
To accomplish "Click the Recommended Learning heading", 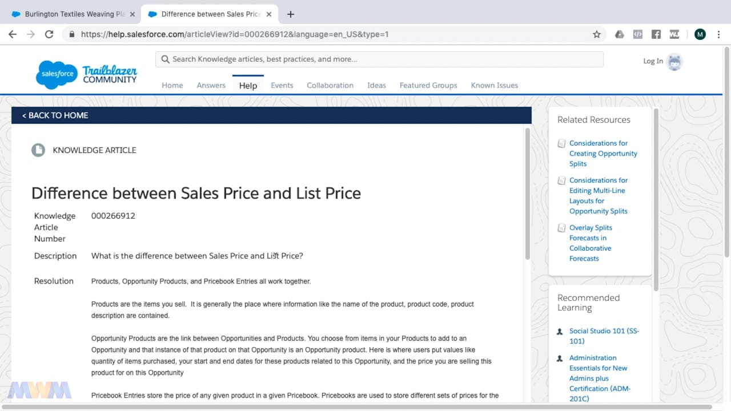I will tap(588, 303).
